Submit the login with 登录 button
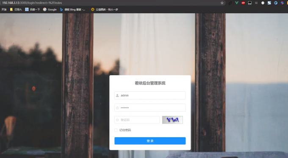The width and height of the screenshot is (288, 158). (x=150, y=141)
